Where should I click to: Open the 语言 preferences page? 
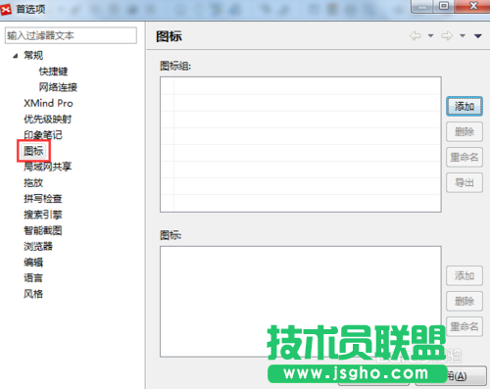(x=33, y=278)
